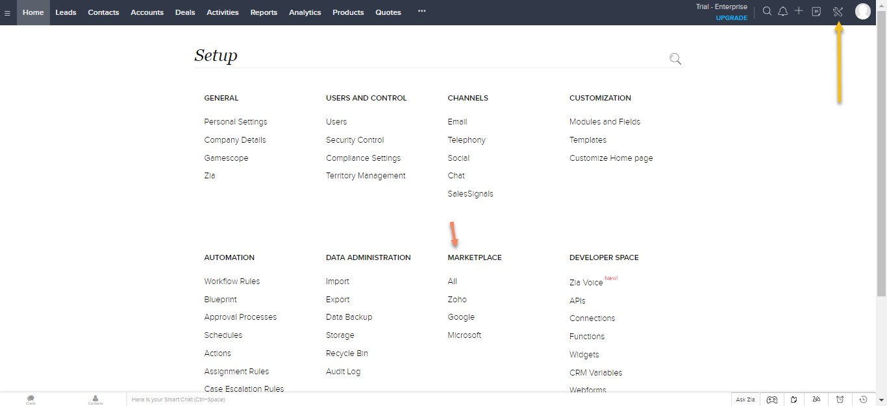Open Functions in Developer Space
Image resolution: width=887 pixels, height=406 pixels.
pyautogui.click(x=587, y=337)
